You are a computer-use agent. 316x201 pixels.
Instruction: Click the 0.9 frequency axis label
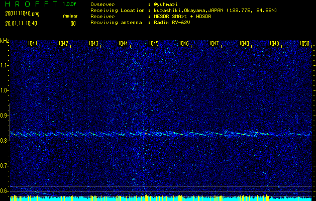tap(5, 116)
